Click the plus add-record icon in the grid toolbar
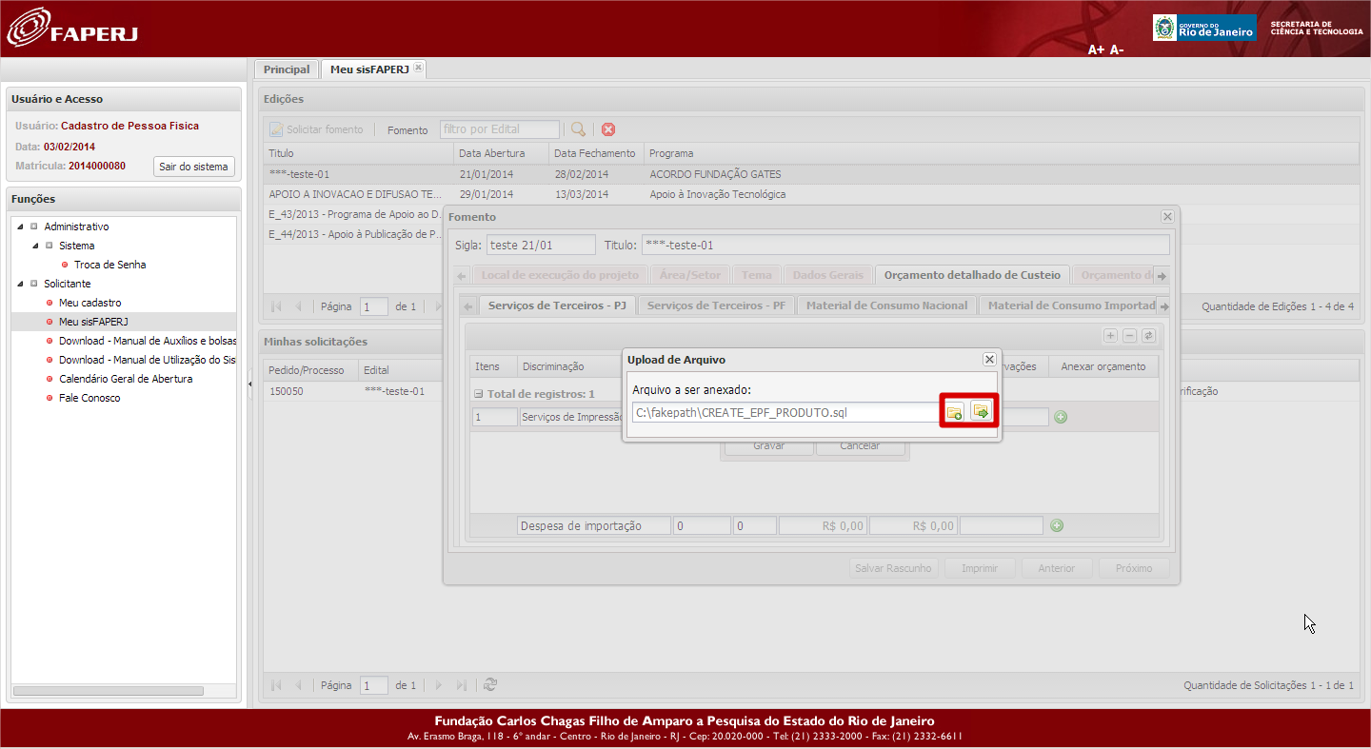 [1110, 336]
